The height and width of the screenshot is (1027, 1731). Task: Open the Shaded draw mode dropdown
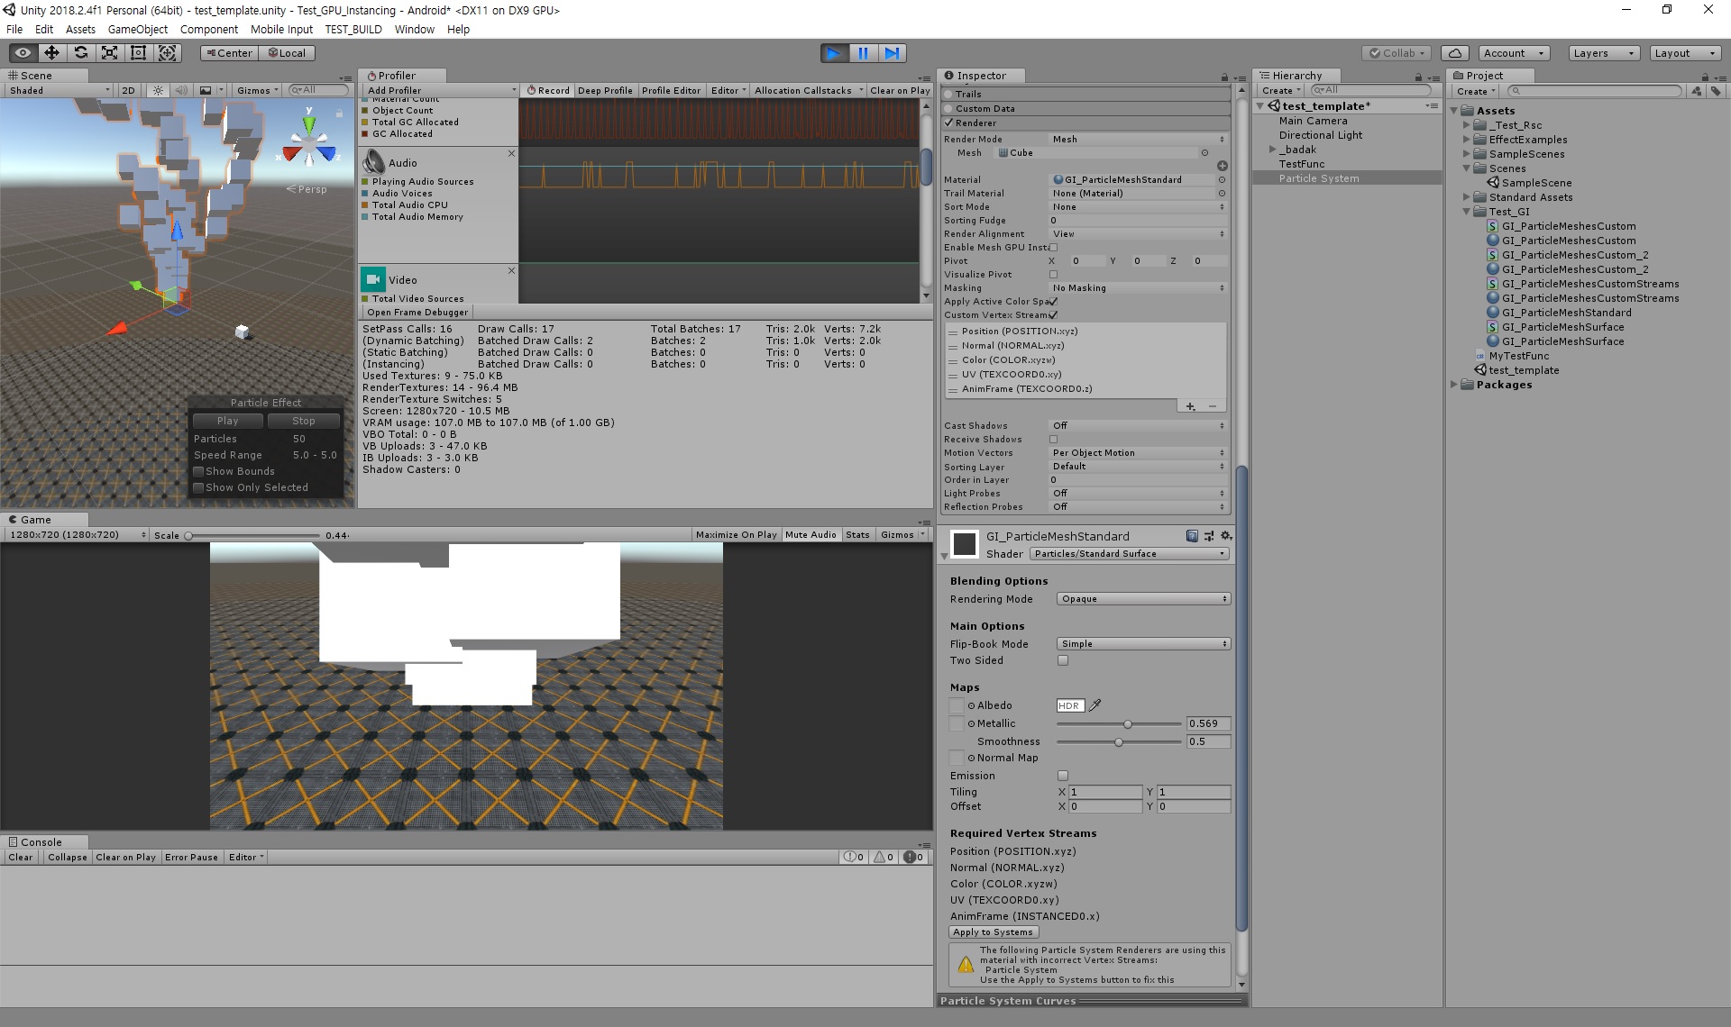59,90
